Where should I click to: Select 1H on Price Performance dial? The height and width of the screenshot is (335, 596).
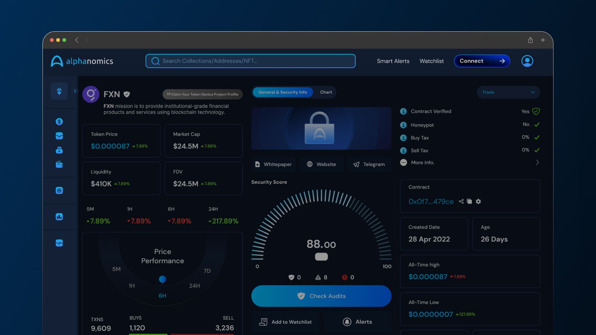point(132,286)
